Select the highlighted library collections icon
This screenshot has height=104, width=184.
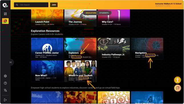(5, 21)
